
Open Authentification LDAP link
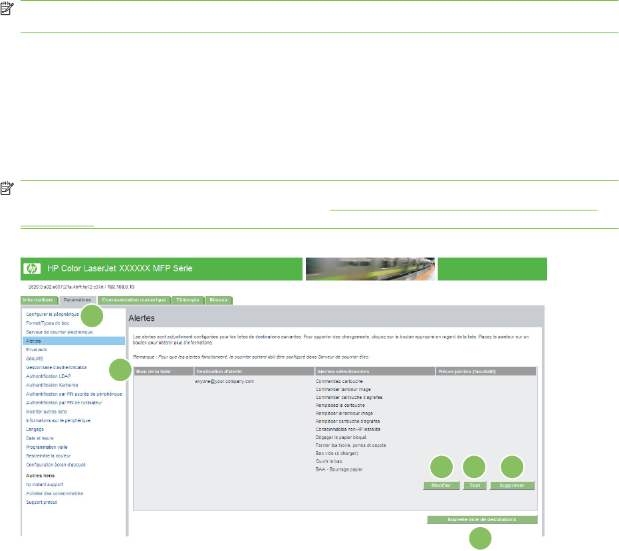coord(49,376)
